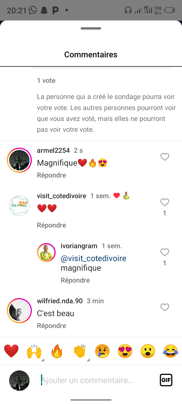
Task: Tap the crying face emoji reaction
Action: [102, 351]
